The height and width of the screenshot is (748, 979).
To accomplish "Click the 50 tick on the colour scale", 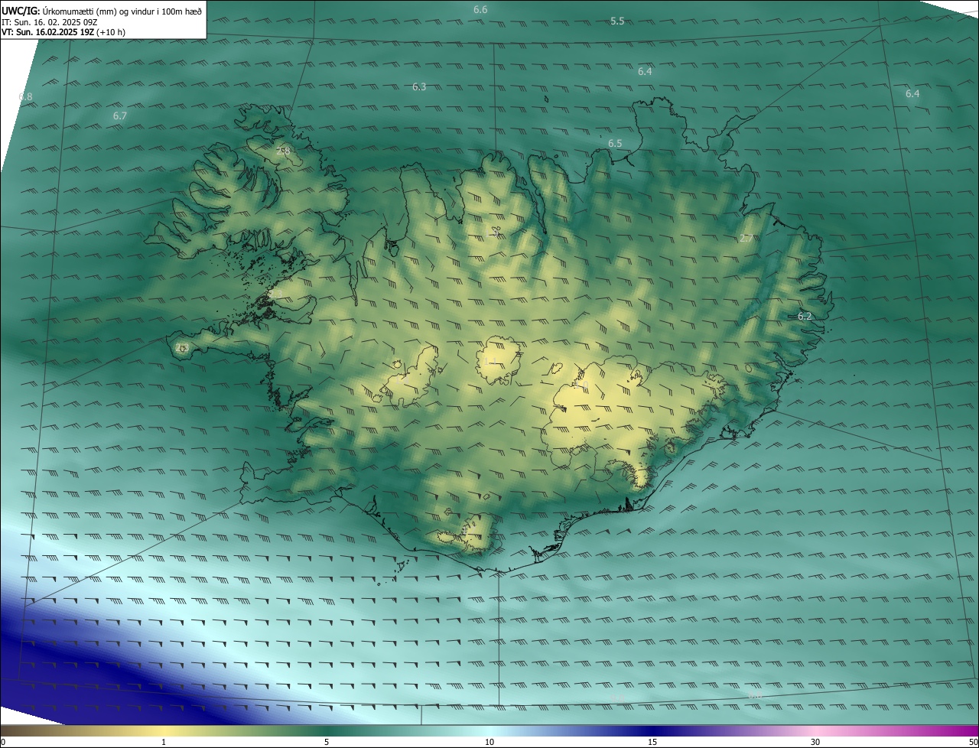I will pyautogui.click(x=973, y=743).
